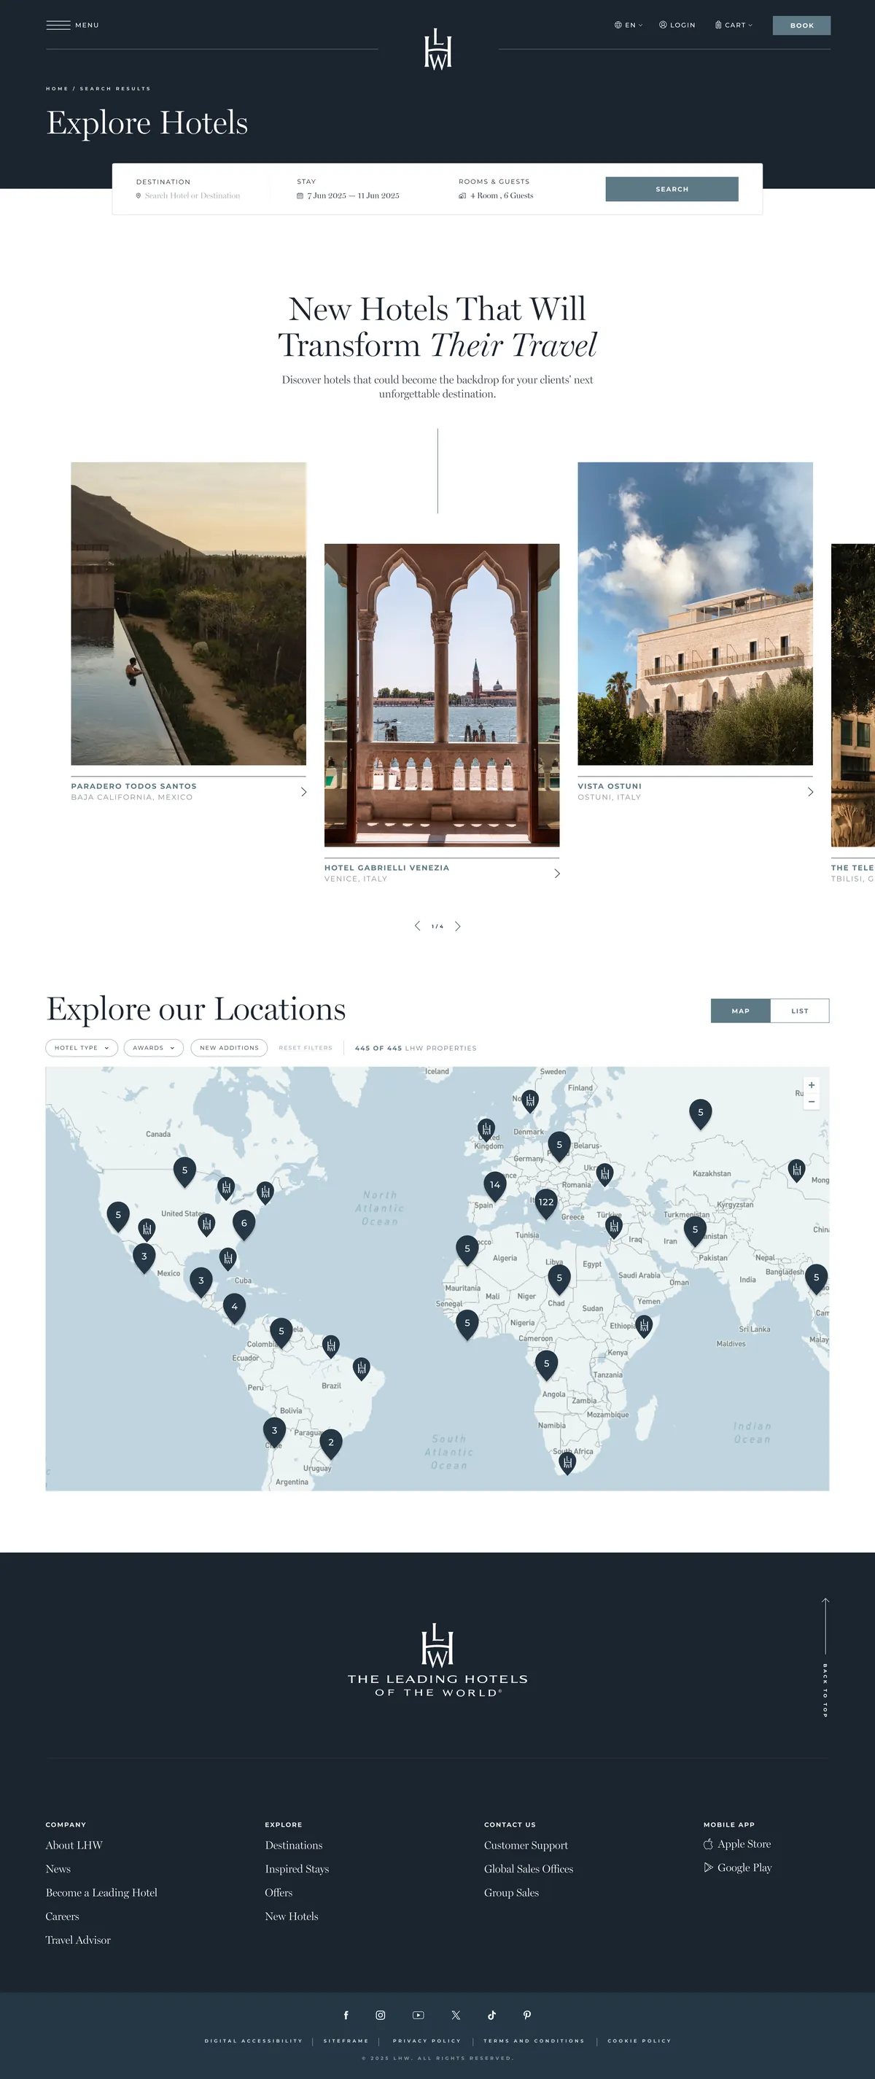
Task: Open About LHW footer link
Action: pyautogui.click(x=74, y=1845)
